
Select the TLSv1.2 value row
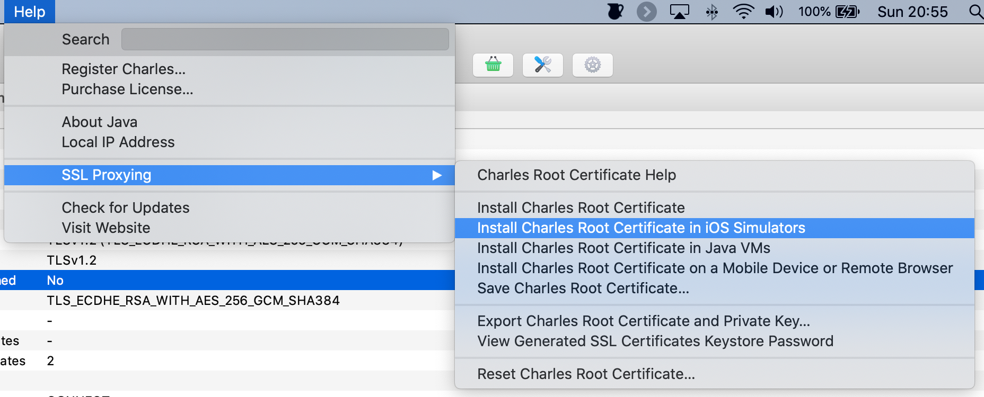point(227,260)
